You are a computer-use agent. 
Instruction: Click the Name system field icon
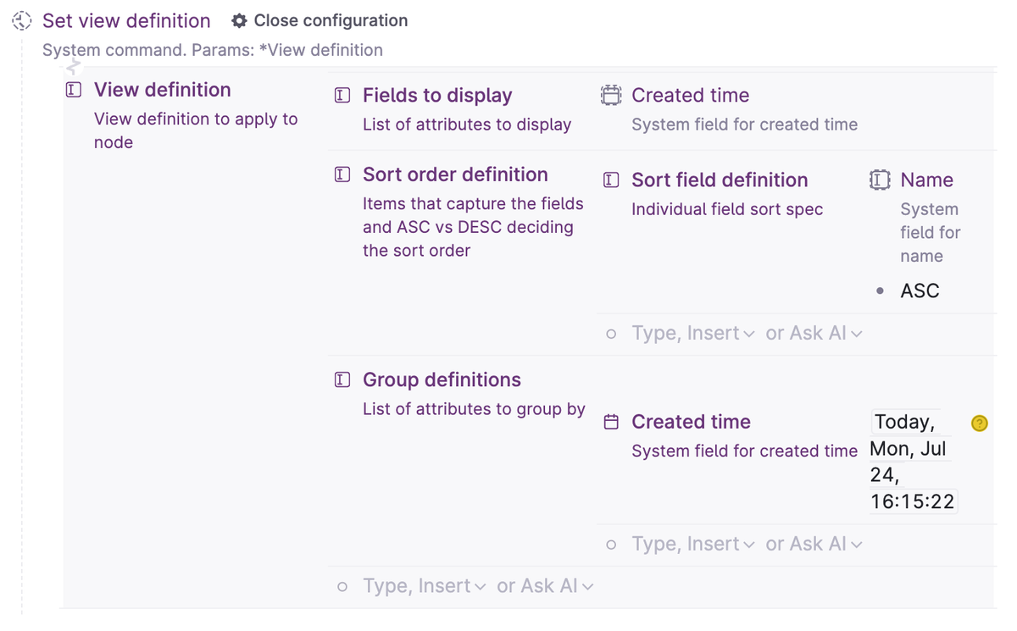[x=880, y=180]
